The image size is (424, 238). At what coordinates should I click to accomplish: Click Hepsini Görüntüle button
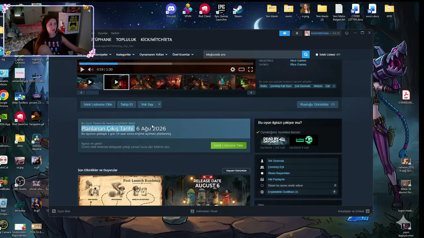(x=236, y=171)
